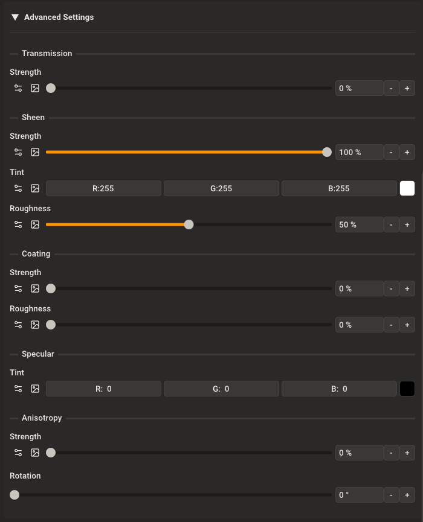Viewport: 423px width, 522px height.
Task: Click the node icon next to Anisotropy Strength
Action: point(18,453)
